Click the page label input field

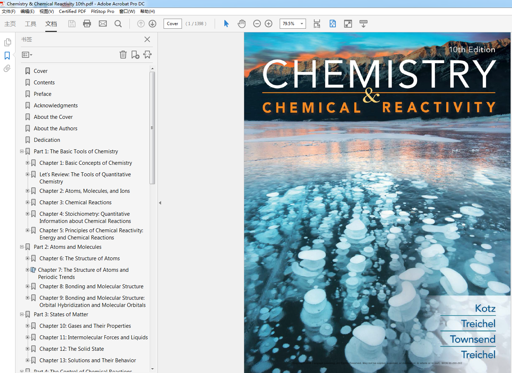173,24
